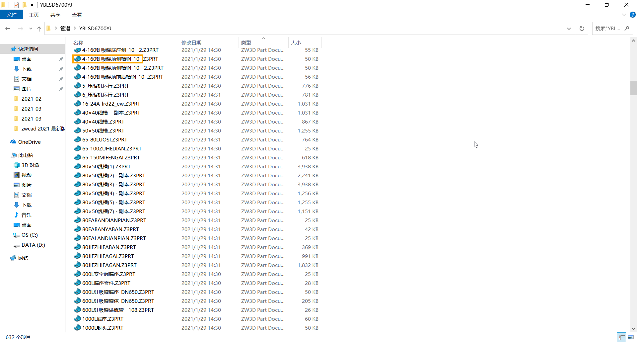This screenshot has width=637, height=342.
Task: Open the recent locations dropdown arrow
Action: (31, 29)
